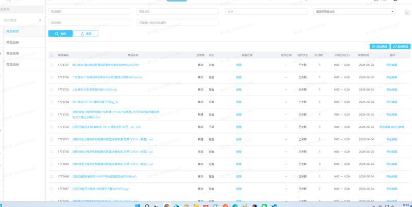Click the 新增时间 column header

364,55
